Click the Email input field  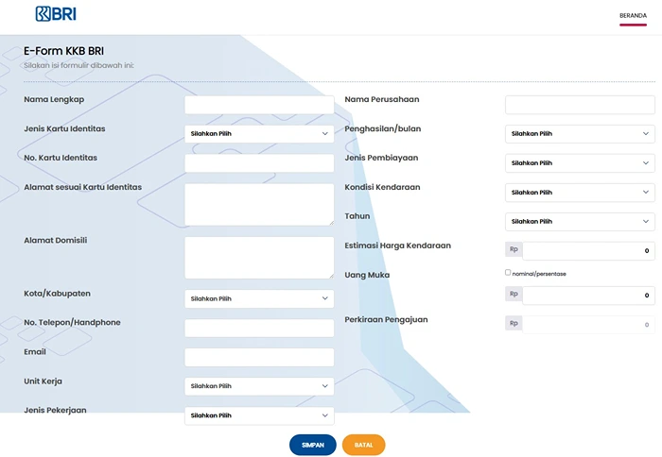tap(259, 357)
